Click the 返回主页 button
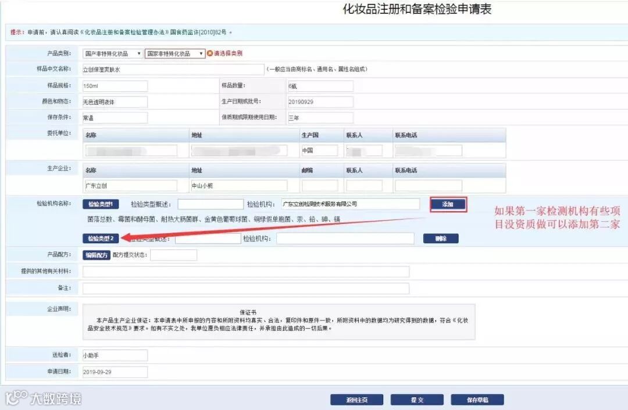The image size is (628, 410). point(357,400)
